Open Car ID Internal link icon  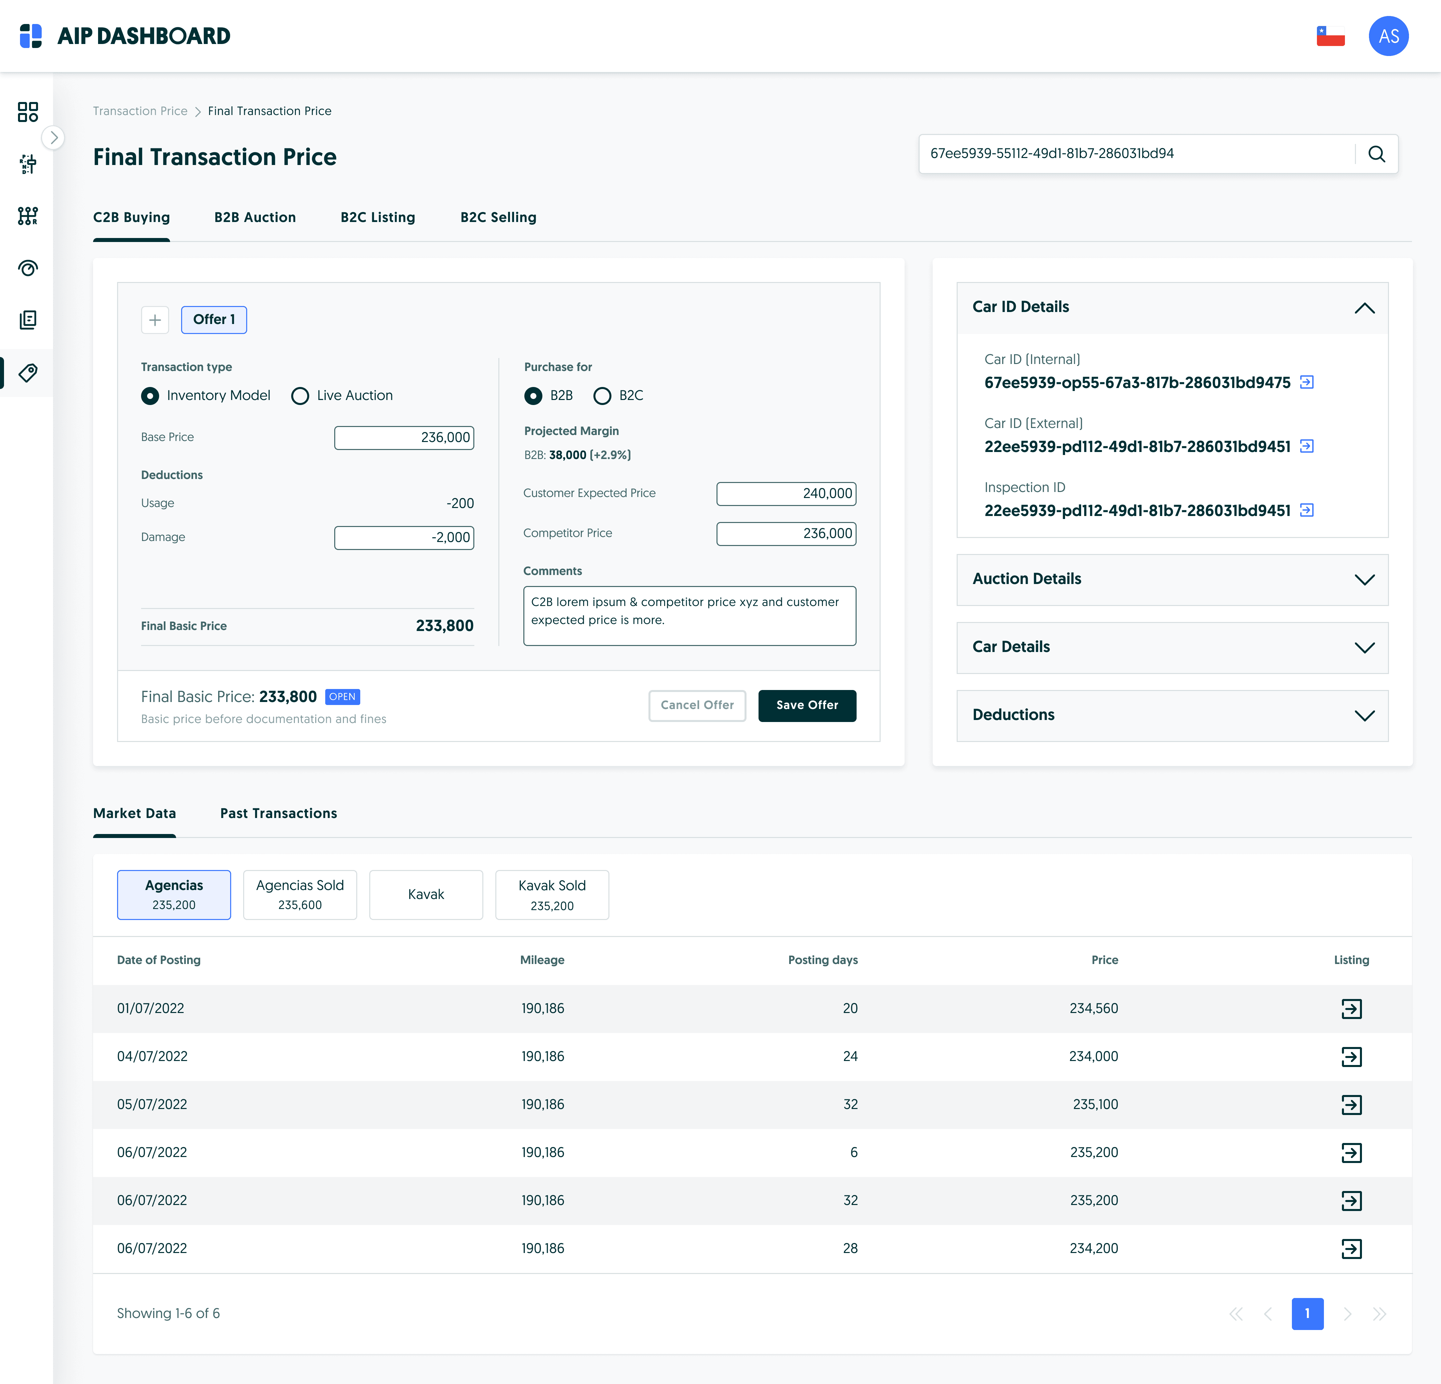1307,382
